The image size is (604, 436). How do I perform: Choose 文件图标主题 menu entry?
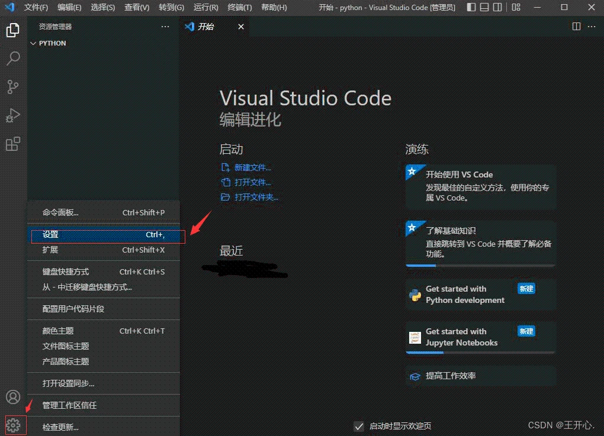coord(103,346)
